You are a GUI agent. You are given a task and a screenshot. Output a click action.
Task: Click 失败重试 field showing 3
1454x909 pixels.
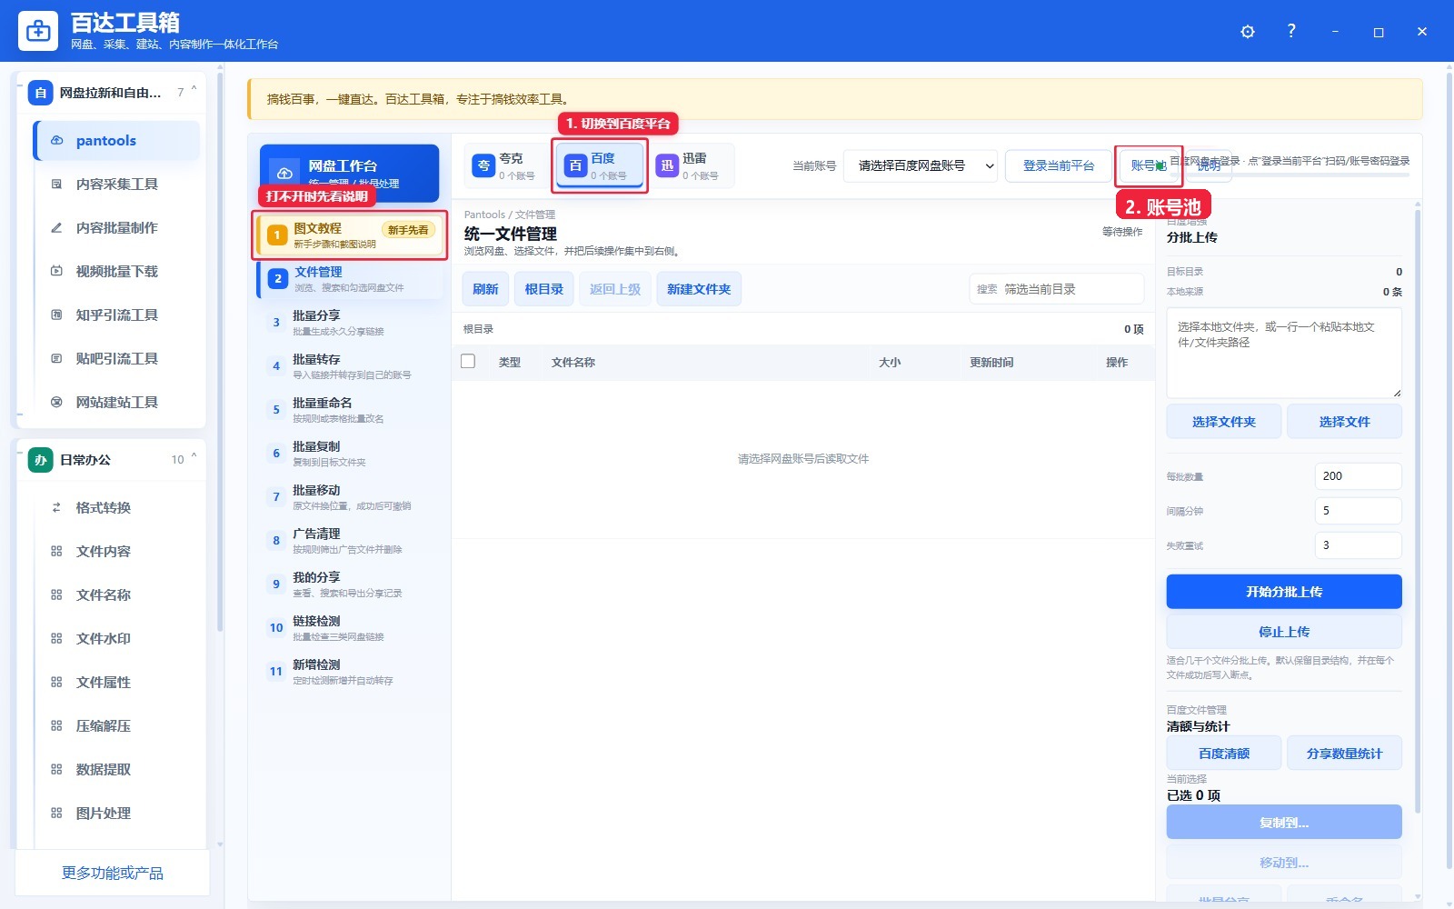(x=1358, y=545)
